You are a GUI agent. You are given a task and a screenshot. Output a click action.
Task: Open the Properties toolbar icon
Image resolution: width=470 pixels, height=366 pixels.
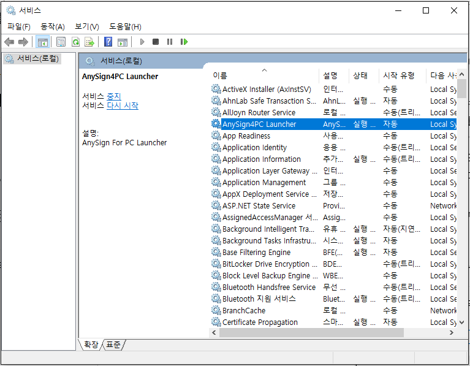61,42
